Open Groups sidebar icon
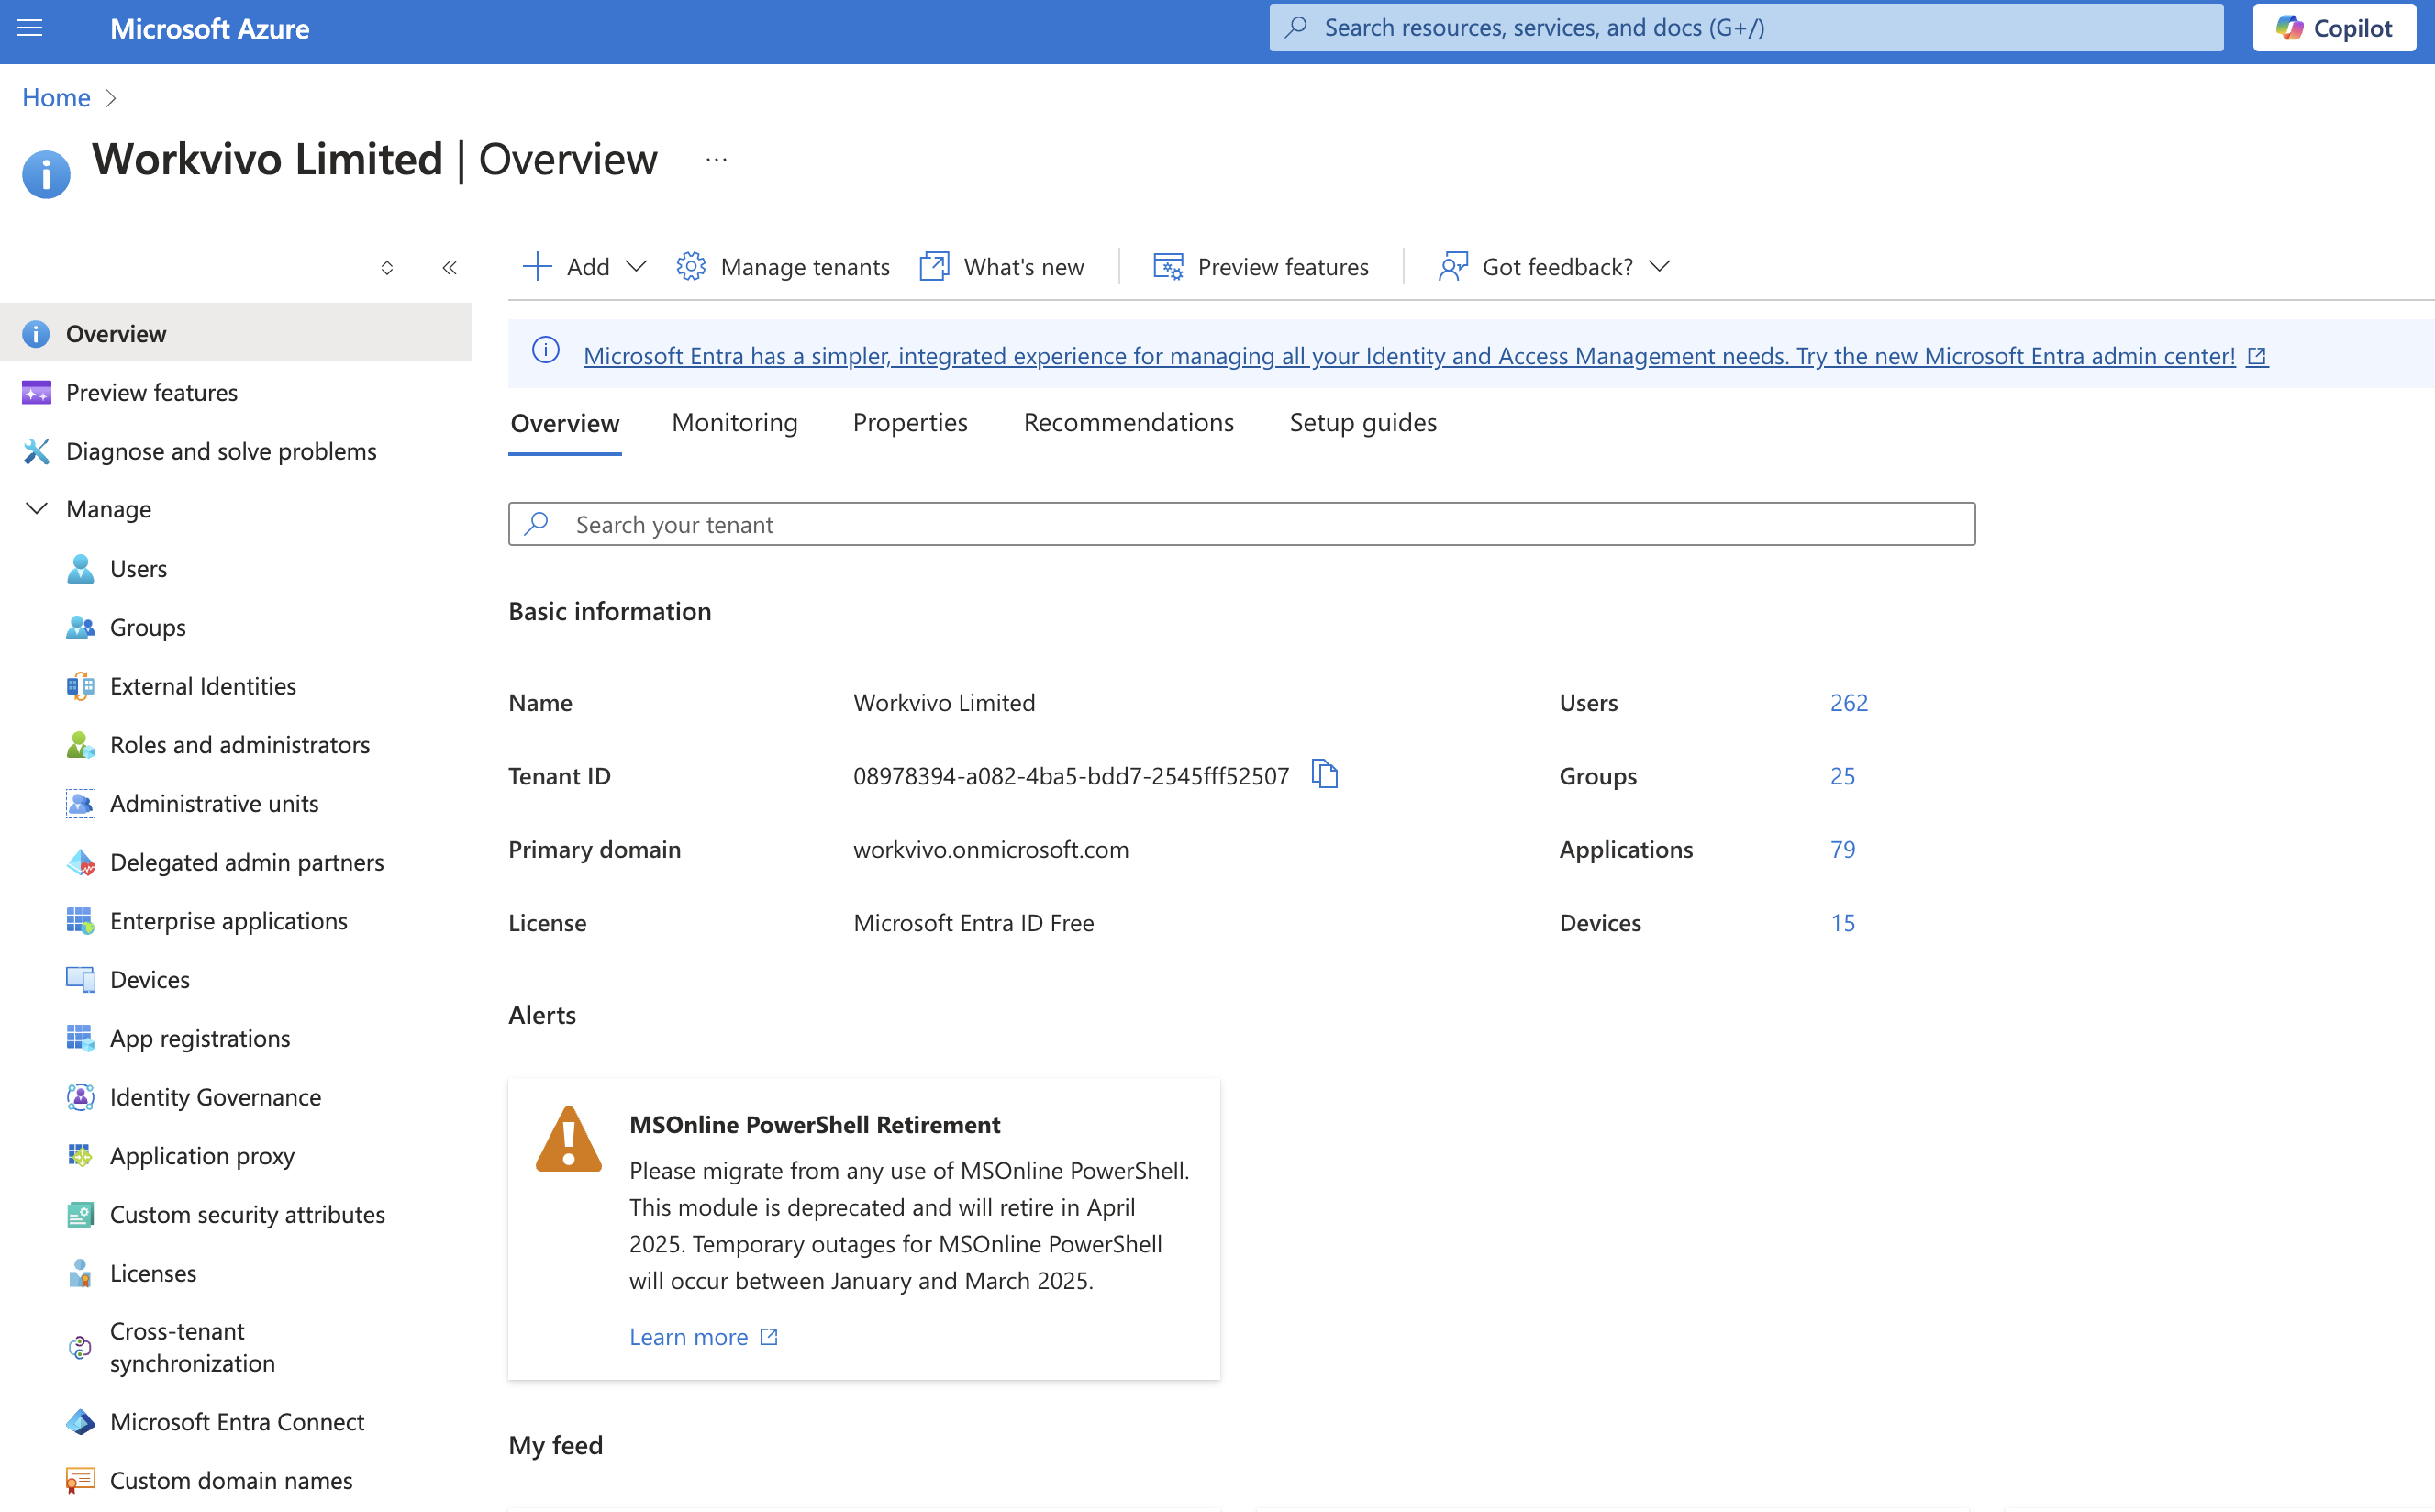Viewport: 2435px width, 1512px height. tap(80, 627)
